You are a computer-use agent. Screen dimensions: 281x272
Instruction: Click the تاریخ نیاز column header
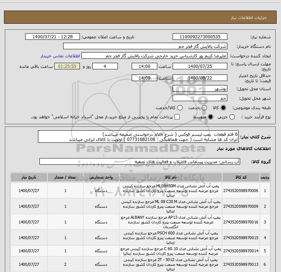29,177
